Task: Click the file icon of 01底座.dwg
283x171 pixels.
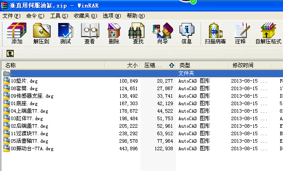Action: click(7, 103)
